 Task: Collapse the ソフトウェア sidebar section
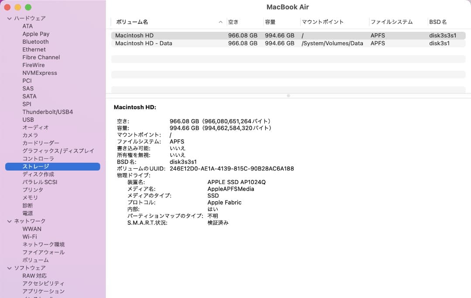point(9,268)
